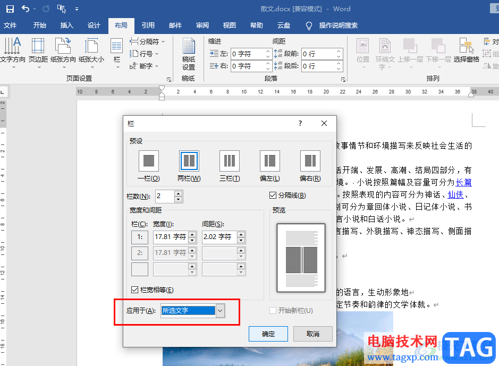Click the column 1 width field
This screenshot has height=366, width=499.
(171, 237)
